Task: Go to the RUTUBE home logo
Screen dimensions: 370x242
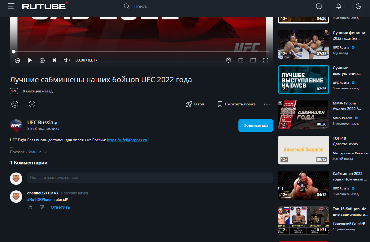Action: point(45,6)
